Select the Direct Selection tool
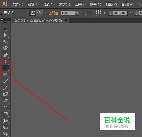 5,35
